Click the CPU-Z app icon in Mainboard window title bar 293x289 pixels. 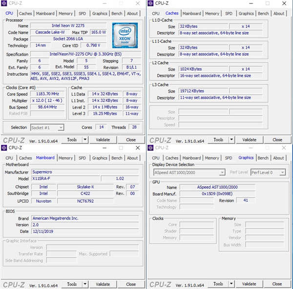[x=4, y=148]
